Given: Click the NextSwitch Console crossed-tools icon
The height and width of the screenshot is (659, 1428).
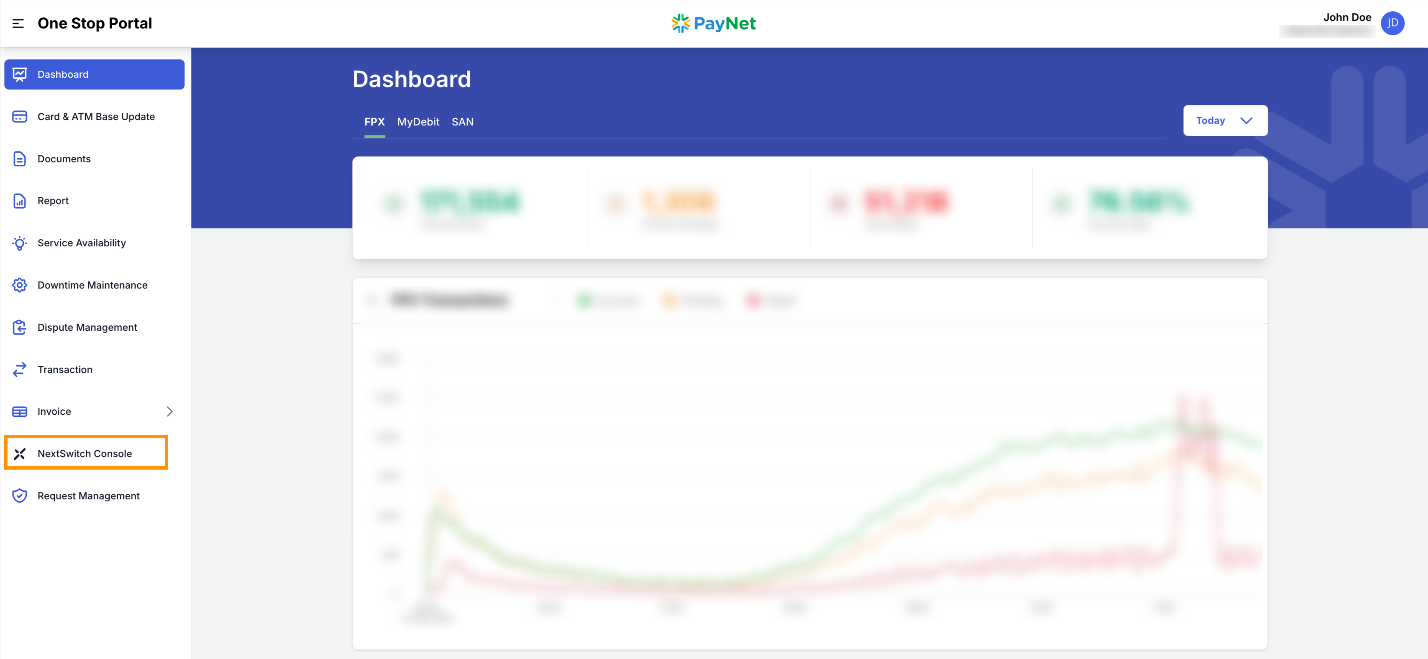Looking at the screenshot, I should pos(19,453).
